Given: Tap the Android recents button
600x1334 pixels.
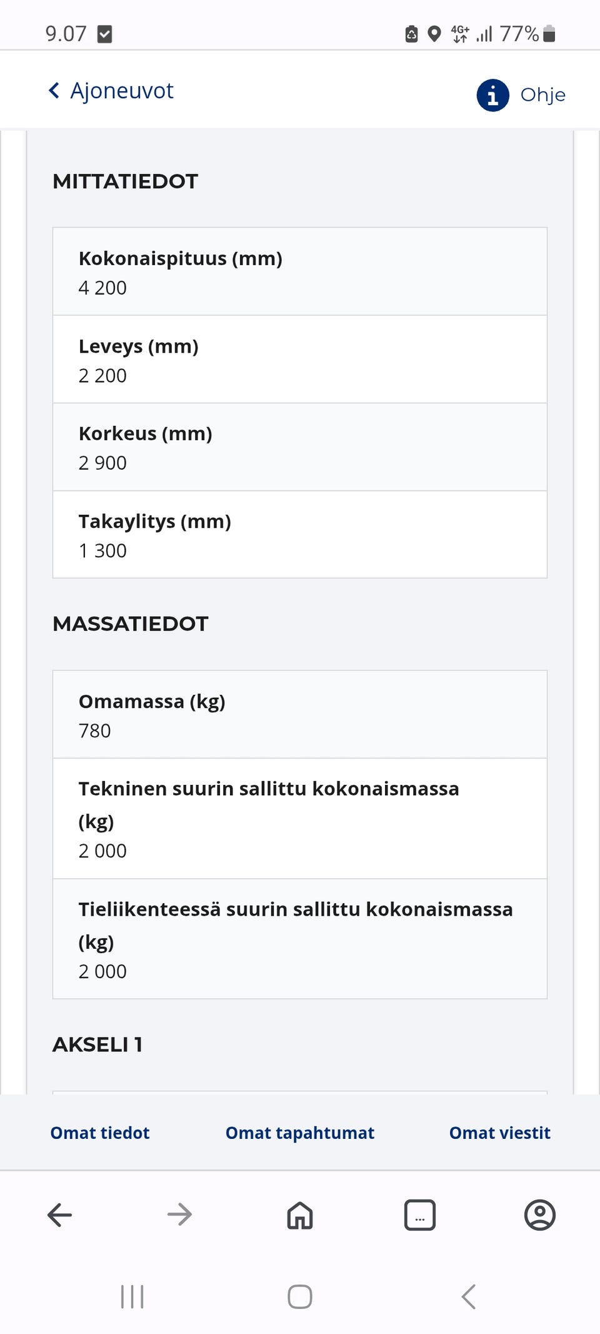Looking at the screenshot, I should pos(131,1296).
